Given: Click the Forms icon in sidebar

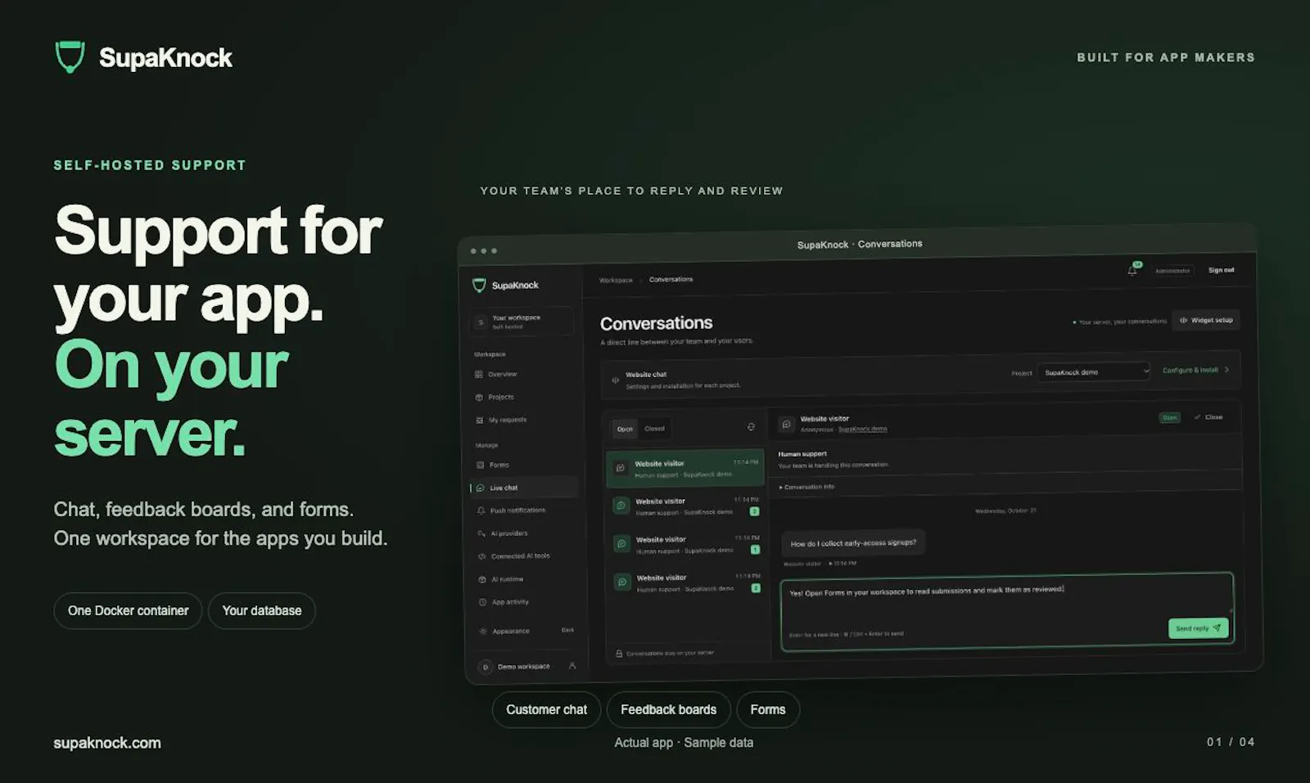Looking at the screenshot, I should coord(480,465).
